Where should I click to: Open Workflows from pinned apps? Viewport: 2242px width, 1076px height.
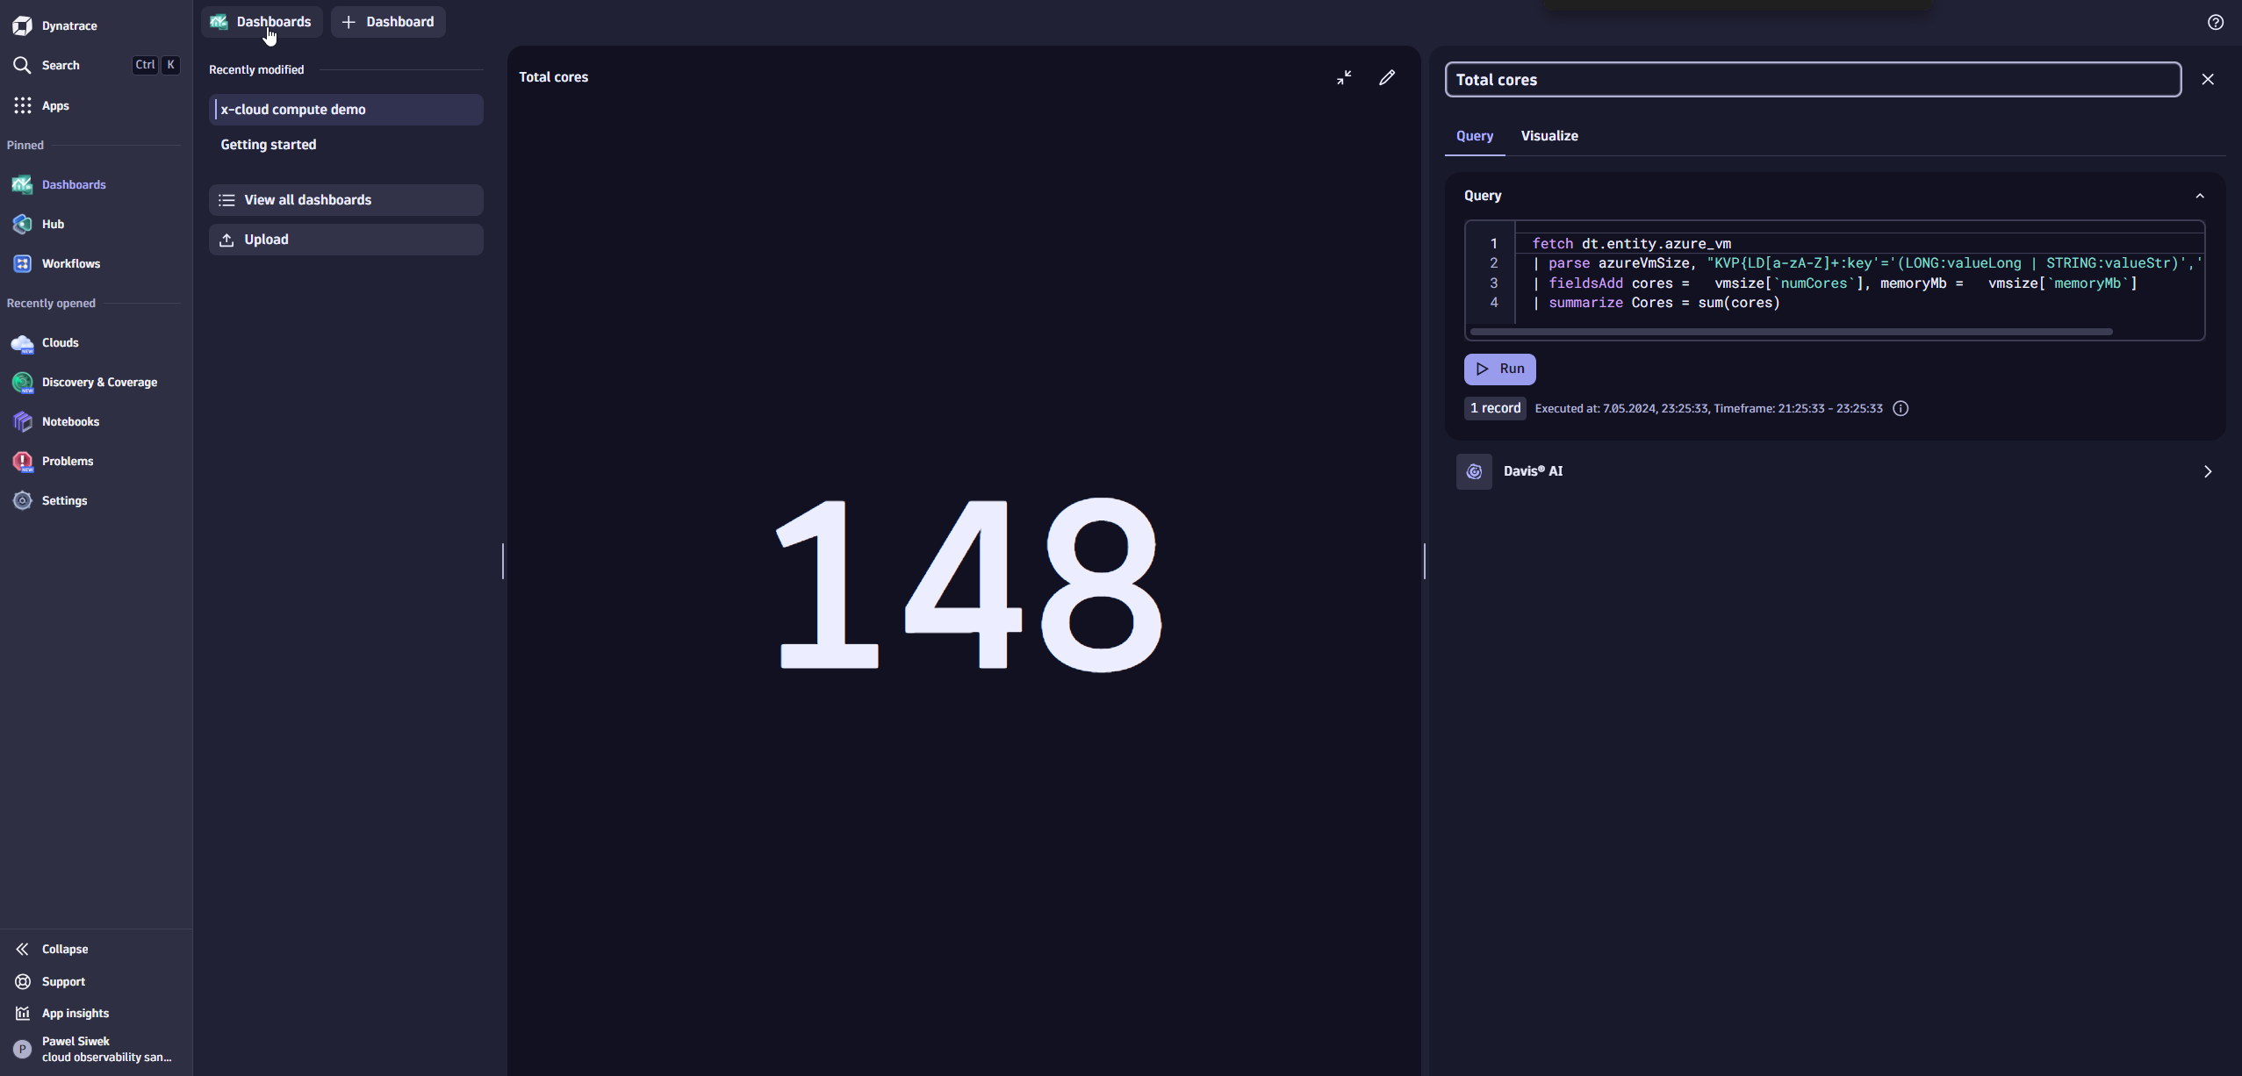(x=70, y=264)
